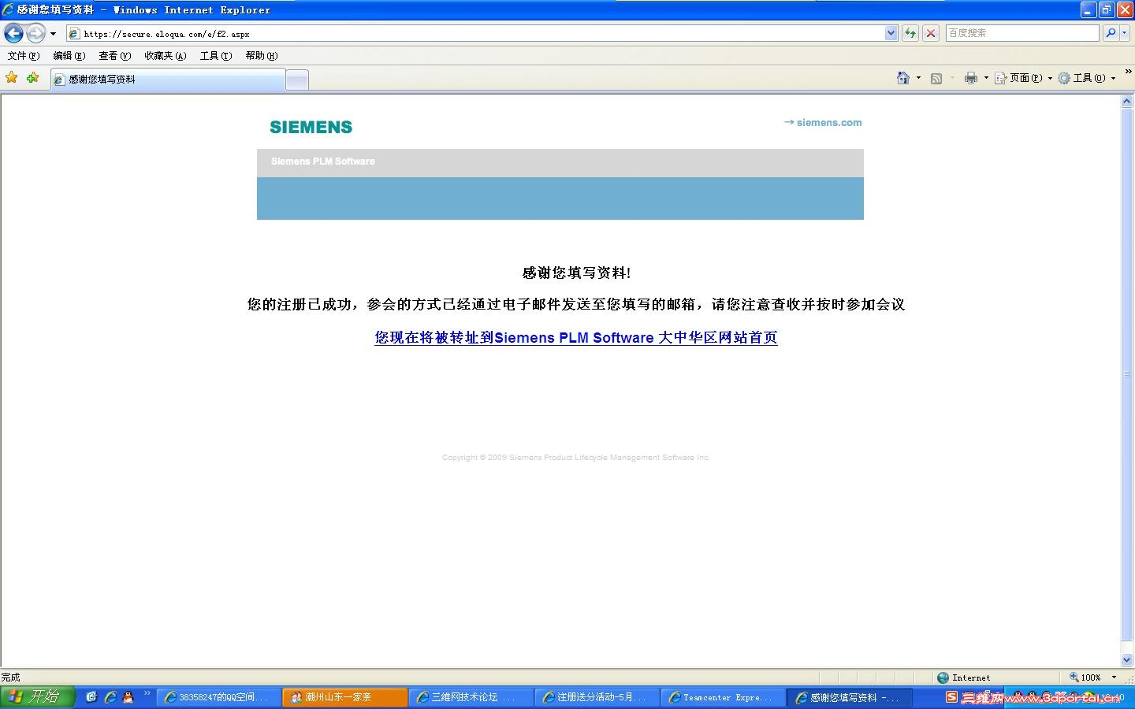Switch to 潮州山东一家亲 taskbar window
This screenshot has width=1135, height=709.
345,697
